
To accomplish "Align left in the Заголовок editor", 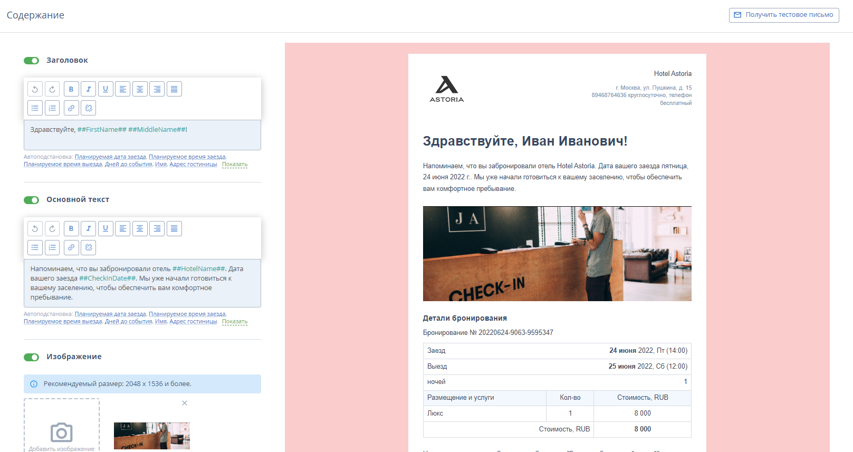I will coord(123,89).
